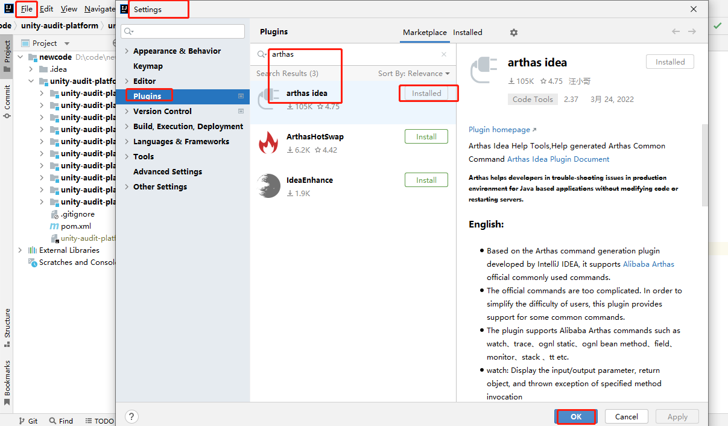Click the plugin search field containing arthas

click(x=352, y=54)
